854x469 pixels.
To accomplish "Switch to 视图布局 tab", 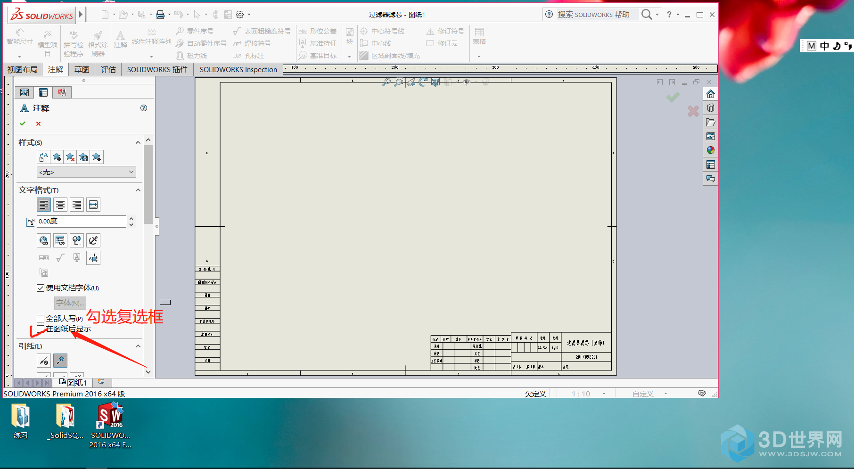I will 22,69.
